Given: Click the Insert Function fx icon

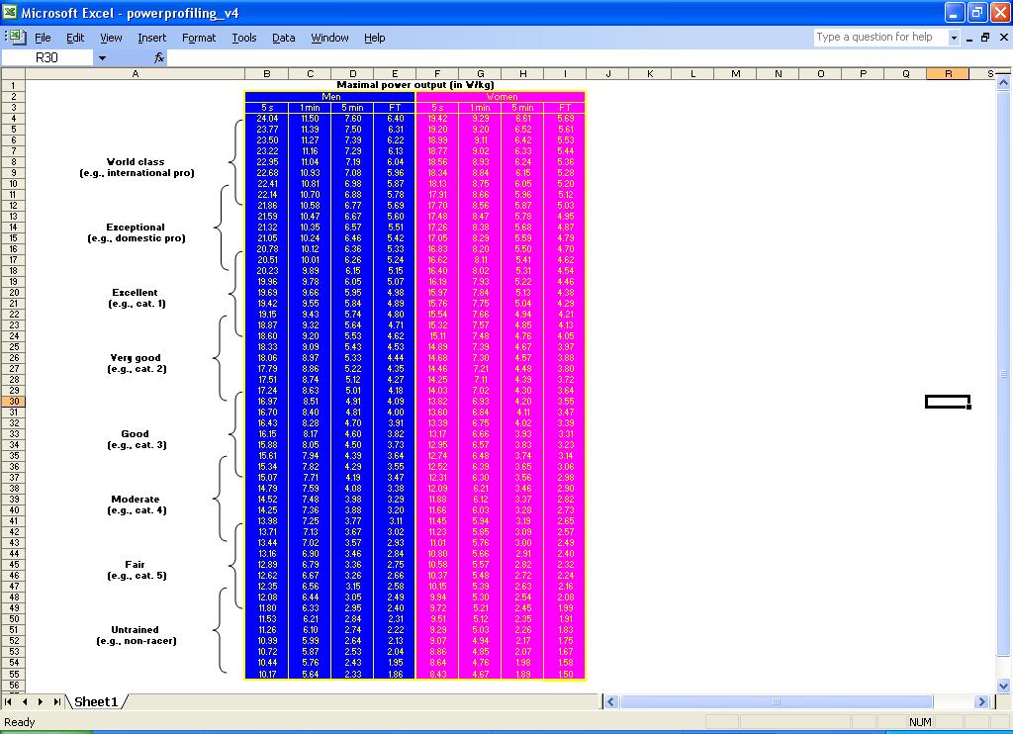Looking at the screenshot, I should [159, 58].
